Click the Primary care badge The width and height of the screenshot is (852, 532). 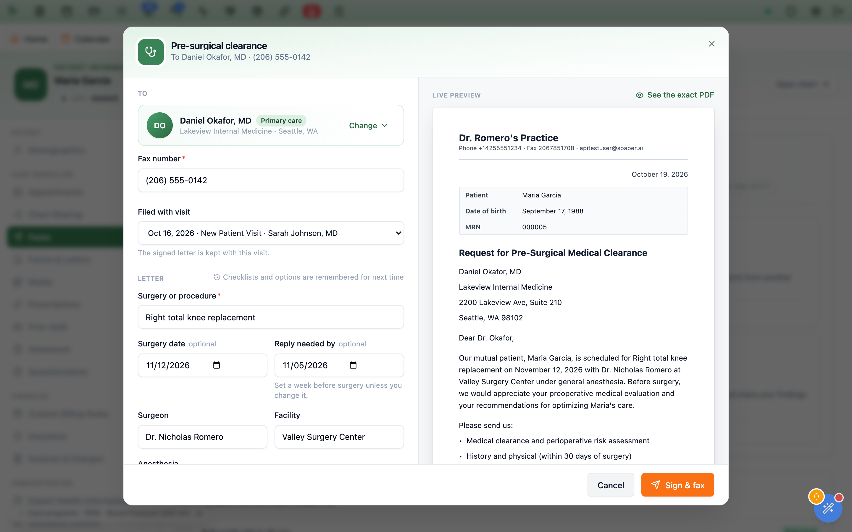coord(281,121)
